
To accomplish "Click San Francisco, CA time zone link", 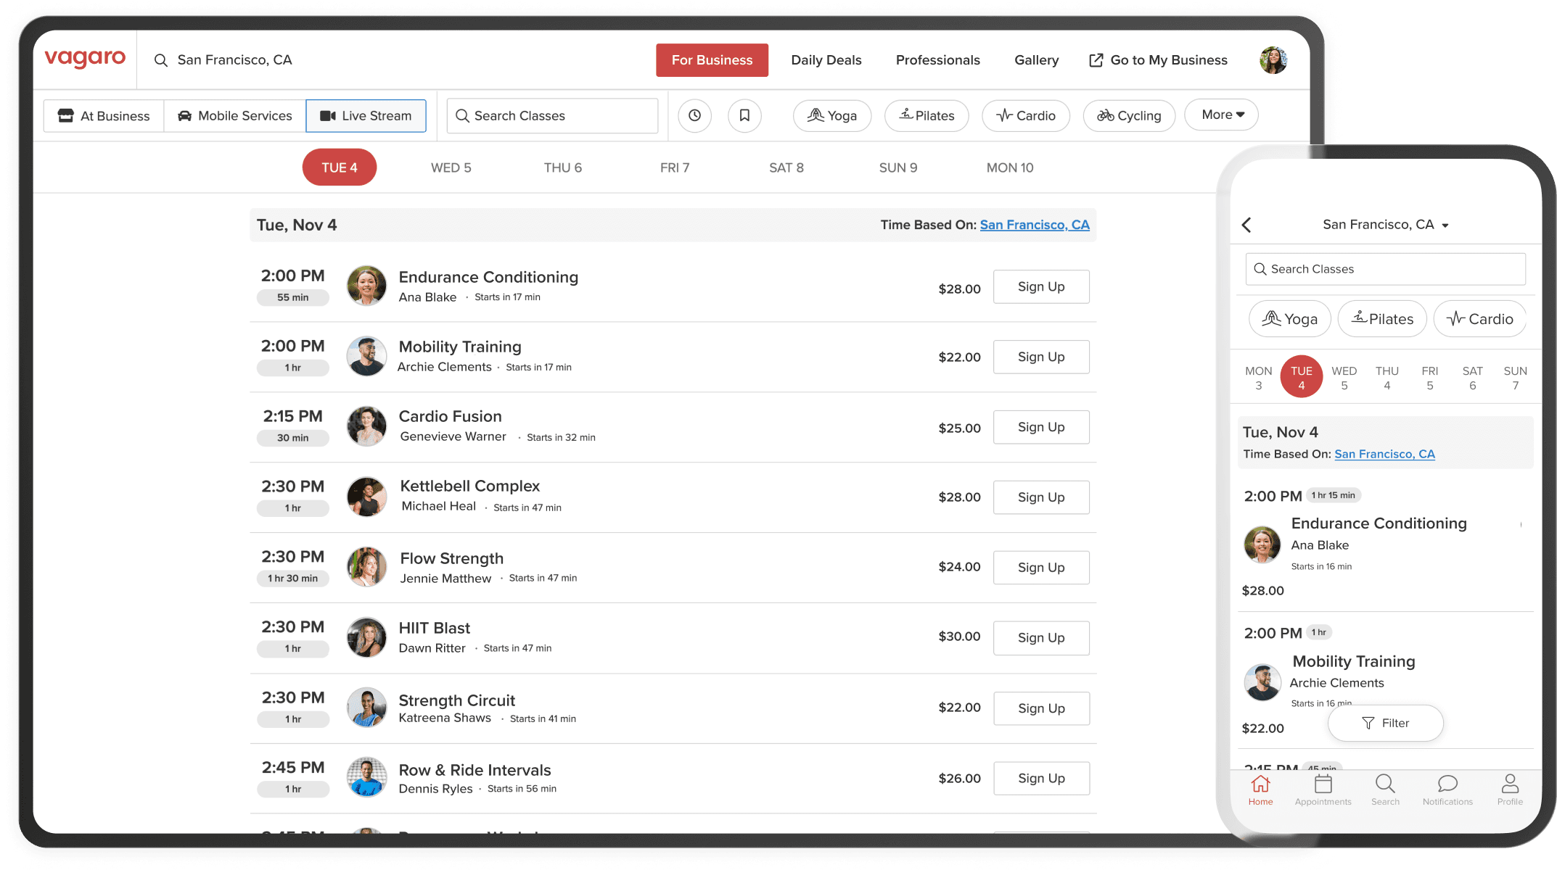I will tap(1034, 225).
